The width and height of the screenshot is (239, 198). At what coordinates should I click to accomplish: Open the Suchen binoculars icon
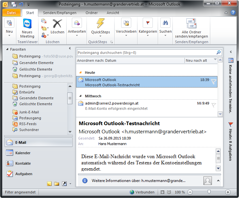click(x=165, y=24)
